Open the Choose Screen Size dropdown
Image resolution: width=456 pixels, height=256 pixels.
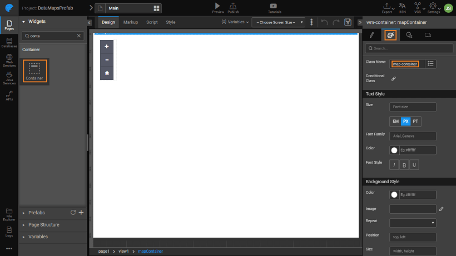278,22
